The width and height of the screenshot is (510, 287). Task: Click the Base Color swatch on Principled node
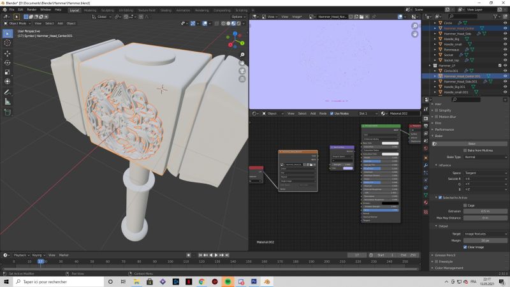[x=390, y=143]
